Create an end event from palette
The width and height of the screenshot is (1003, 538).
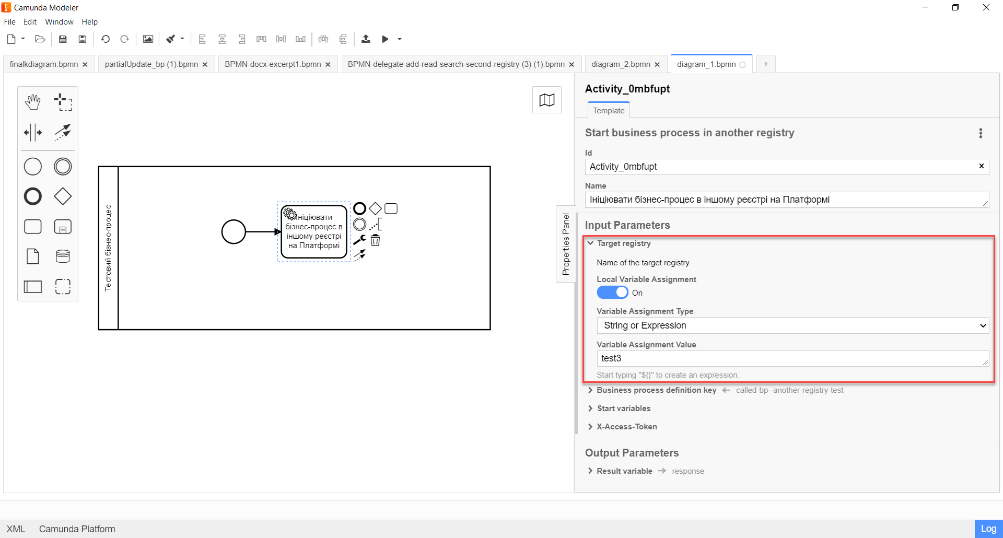pos(33,196)
